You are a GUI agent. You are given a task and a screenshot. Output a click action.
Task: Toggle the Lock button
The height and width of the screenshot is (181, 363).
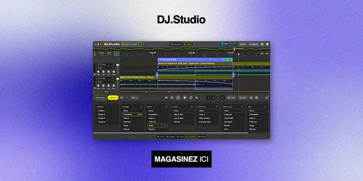point(231,98)
